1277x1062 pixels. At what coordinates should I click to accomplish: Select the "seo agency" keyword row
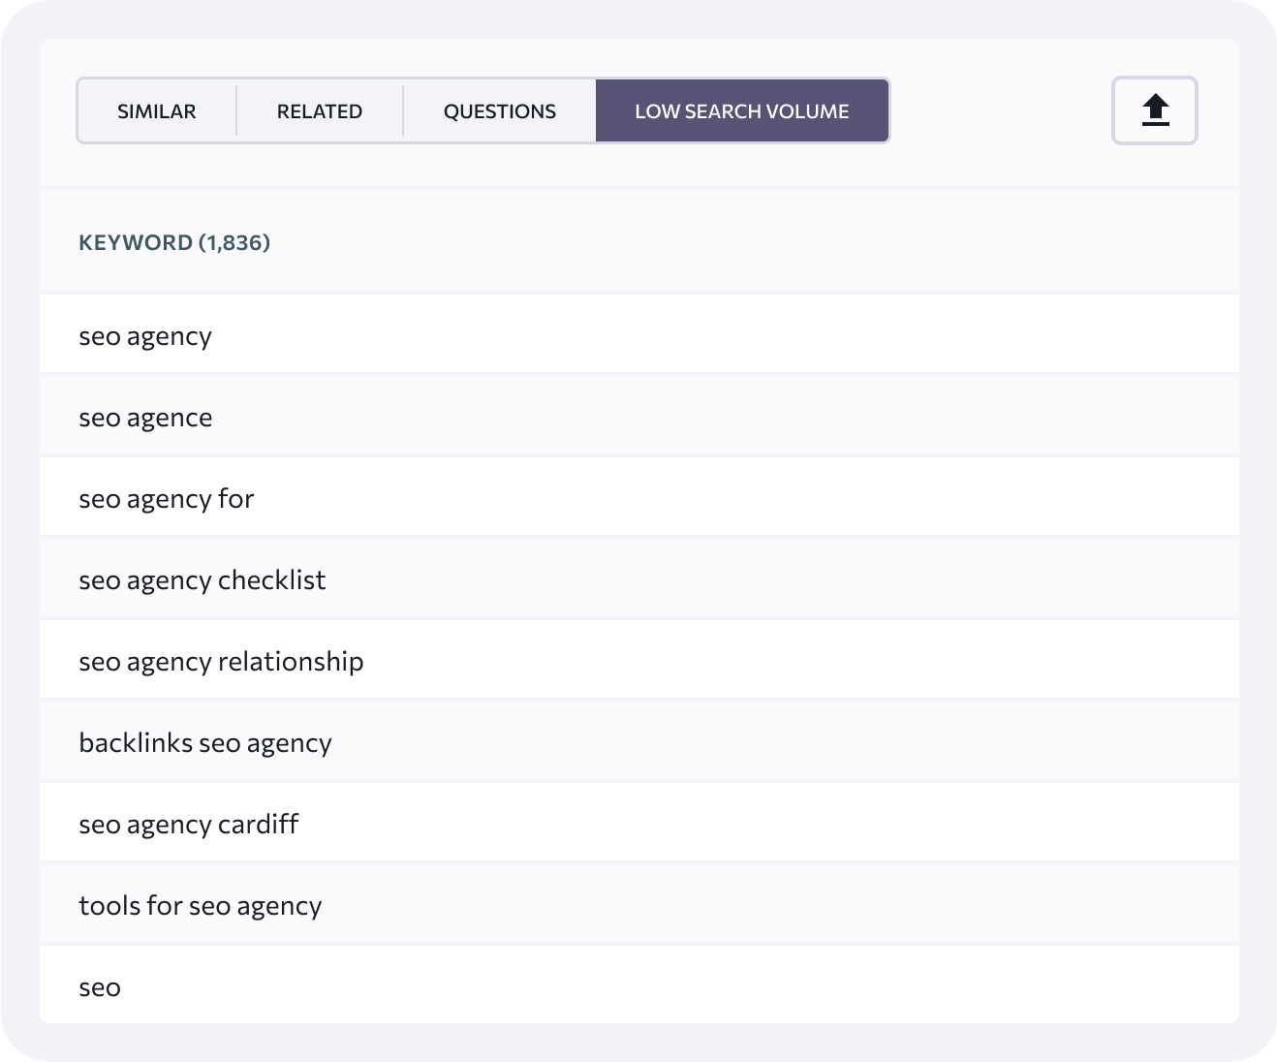point(639,335)
